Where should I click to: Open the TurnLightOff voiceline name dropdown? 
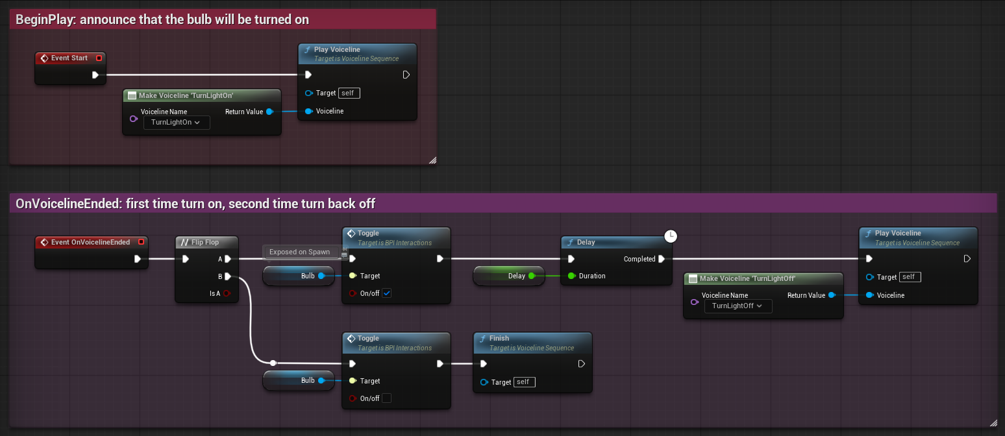pyautogui.click(x=738, y=306)
